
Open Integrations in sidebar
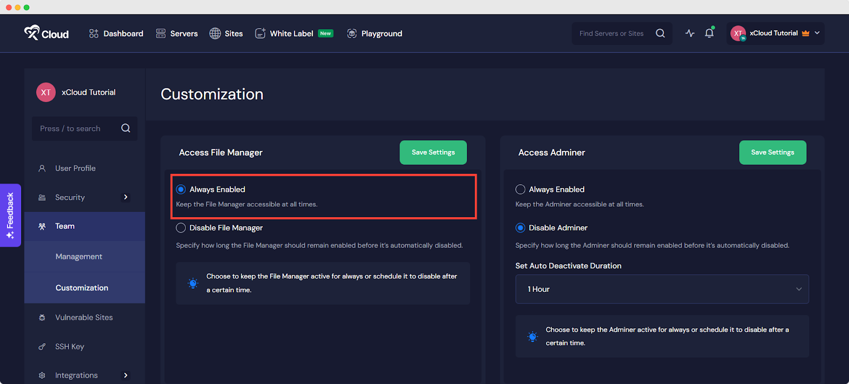[x=76, y=375]
